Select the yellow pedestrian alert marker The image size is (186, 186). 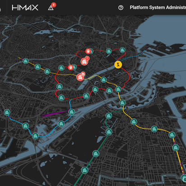[118, 65]
